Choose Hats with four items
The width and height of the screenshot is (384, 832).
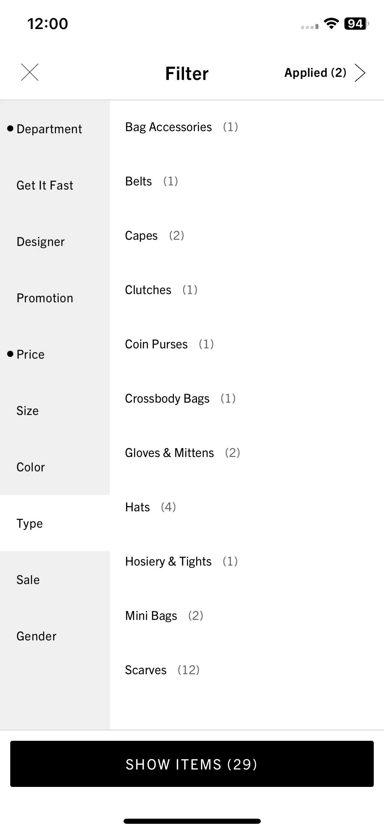pyautogui.click(x=247, y=507)
